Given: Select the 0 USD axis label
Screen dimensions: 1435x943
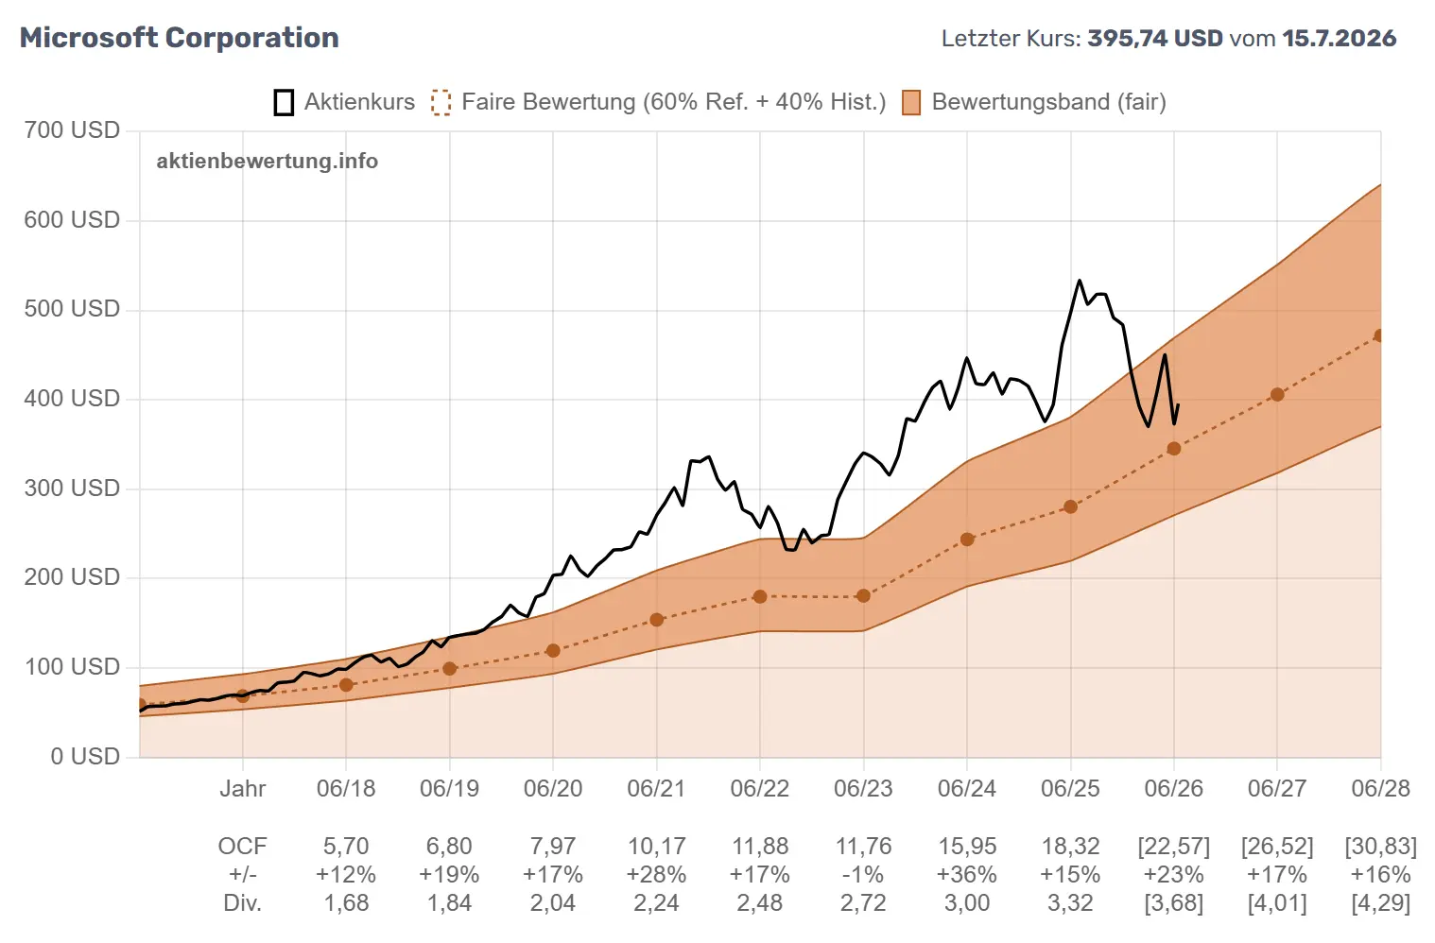Looking at the screenshot, I should click(85, 756).
